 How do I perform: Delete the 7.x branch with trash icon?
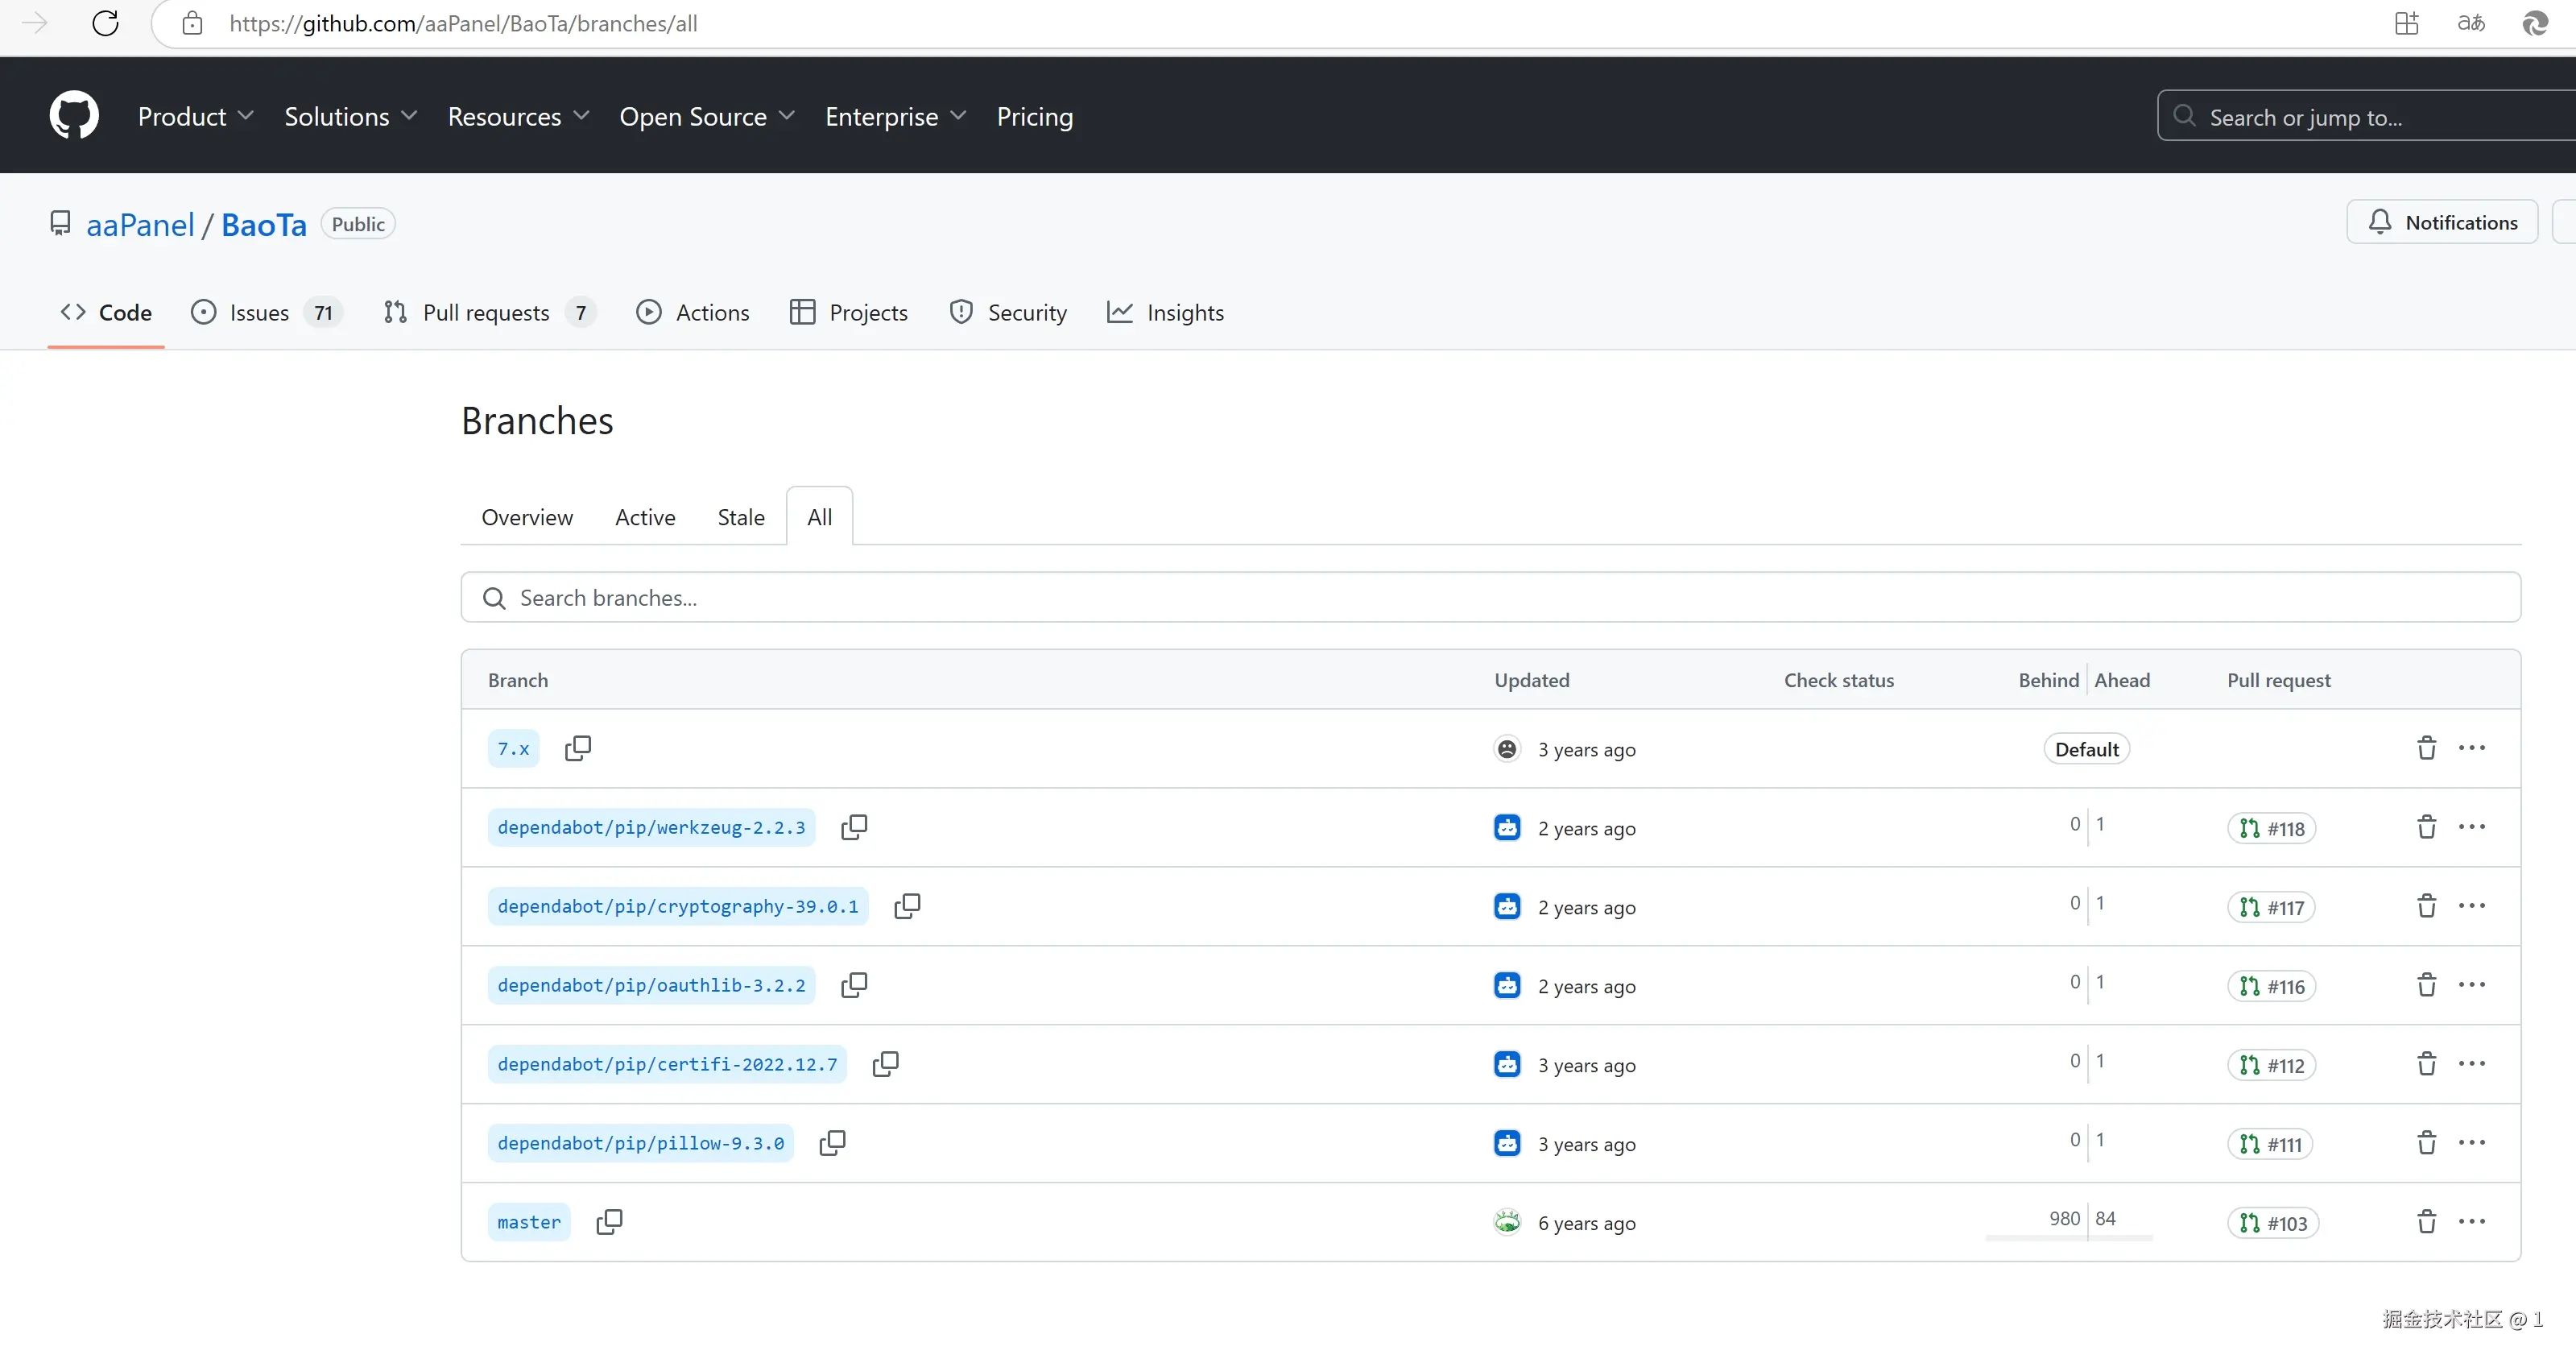(2426, 748)
